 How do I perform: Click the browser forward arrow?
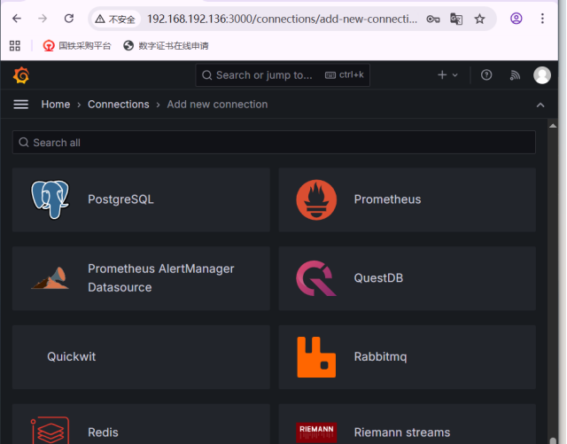43,19
